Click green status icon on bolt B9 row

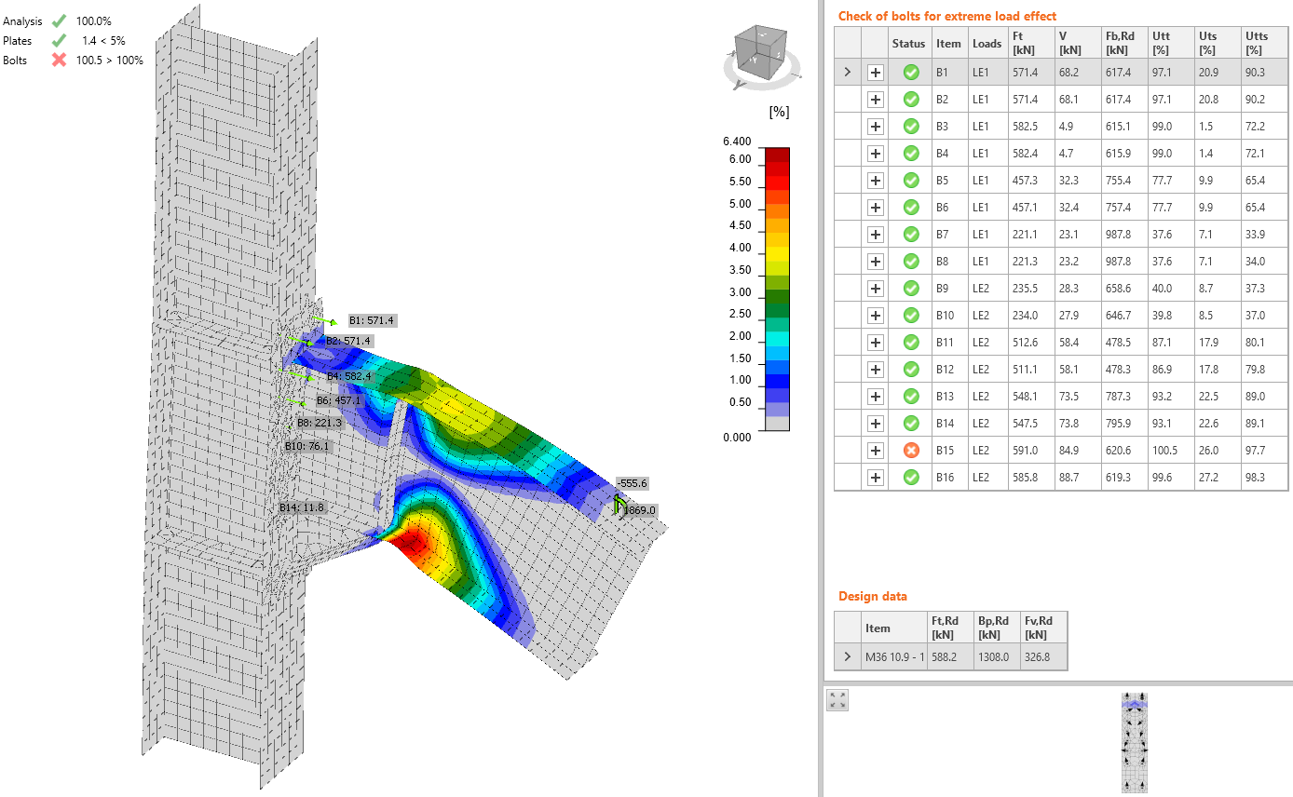(910, 288)
